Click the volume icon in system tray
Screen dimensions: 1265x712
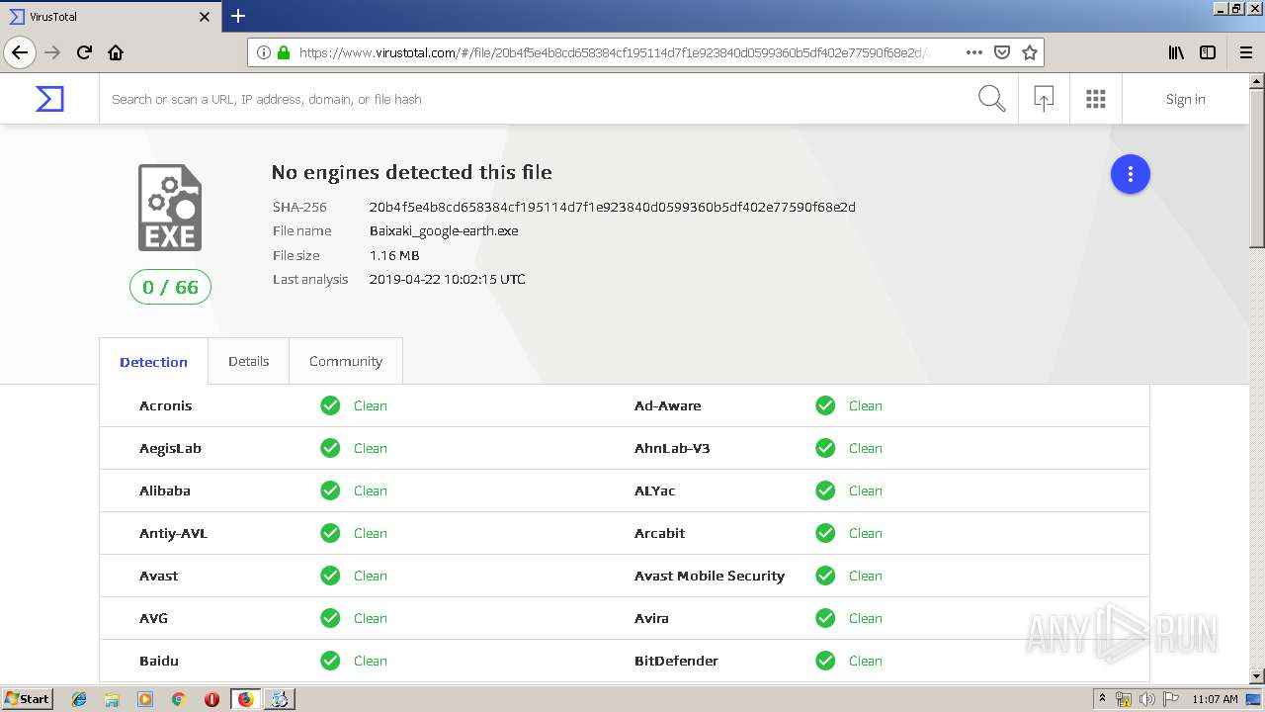click(1146, 699)
